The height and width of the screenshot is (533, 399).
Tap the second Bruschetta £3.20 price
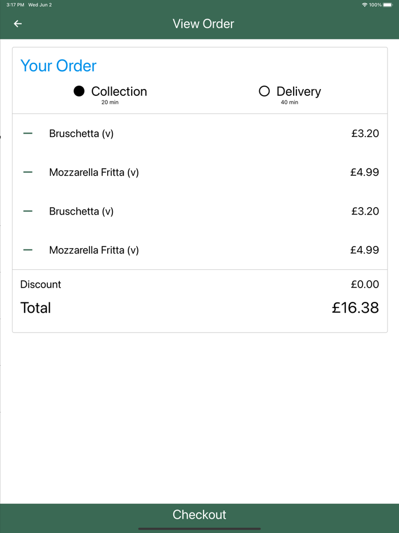click(x=365, y=211)
